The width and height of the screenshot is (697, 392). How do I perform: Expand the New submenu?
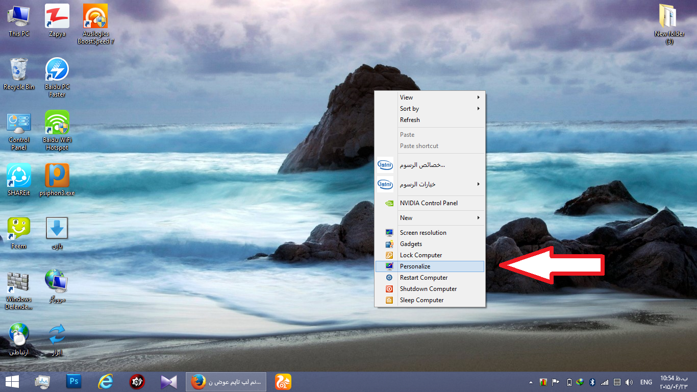[430, 218]
